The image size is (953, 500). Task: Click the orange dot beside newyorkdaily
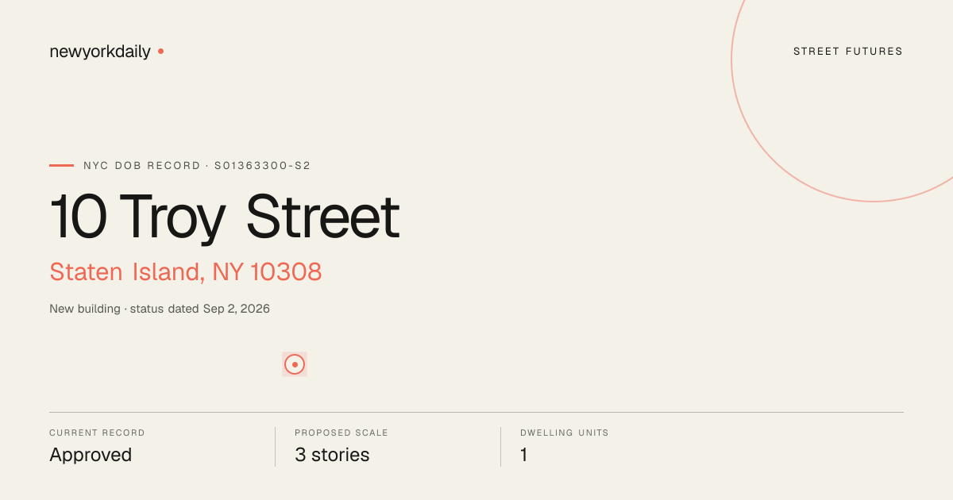pyautogui.click(x=160, y=52)
